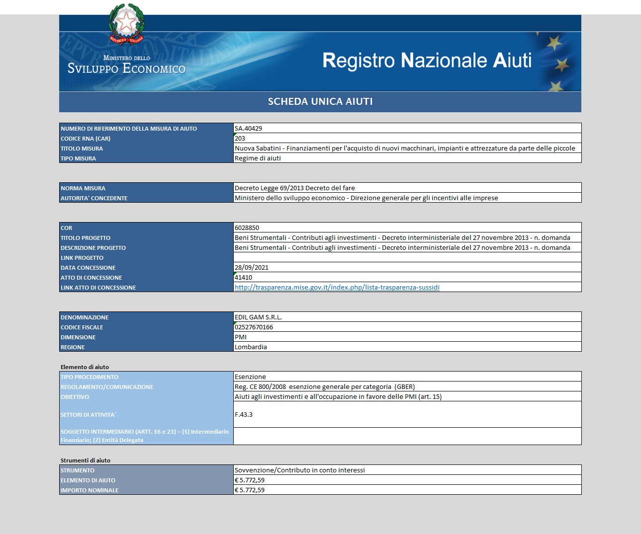Click the DIMENSIONE label

click(78, 337)
